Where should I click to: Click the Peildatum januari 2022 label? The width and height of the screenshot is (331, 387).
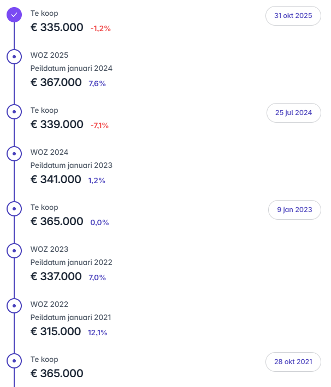tap(72, 262)
